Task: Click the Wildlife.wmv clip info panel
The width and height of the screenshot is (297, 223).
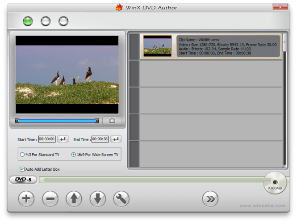Action: [228, 46]
